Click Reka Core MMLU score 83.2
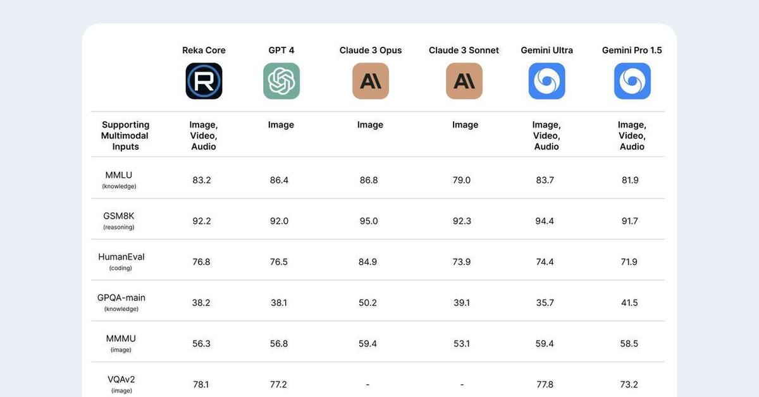Viewport: 759px width, 397px height. [x=202, y=180]
